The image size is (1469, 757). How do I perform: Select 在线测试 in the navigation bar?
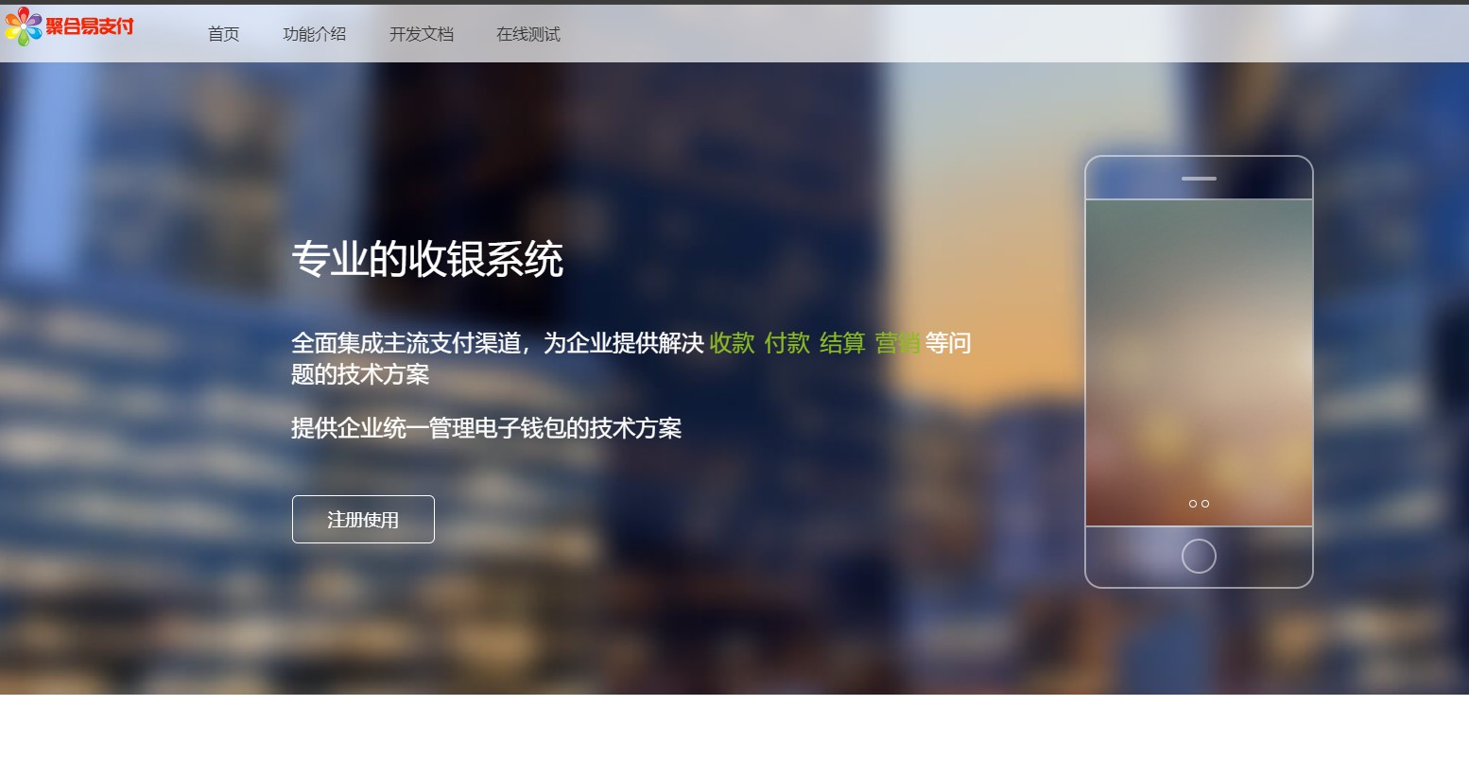click(527, 34)
